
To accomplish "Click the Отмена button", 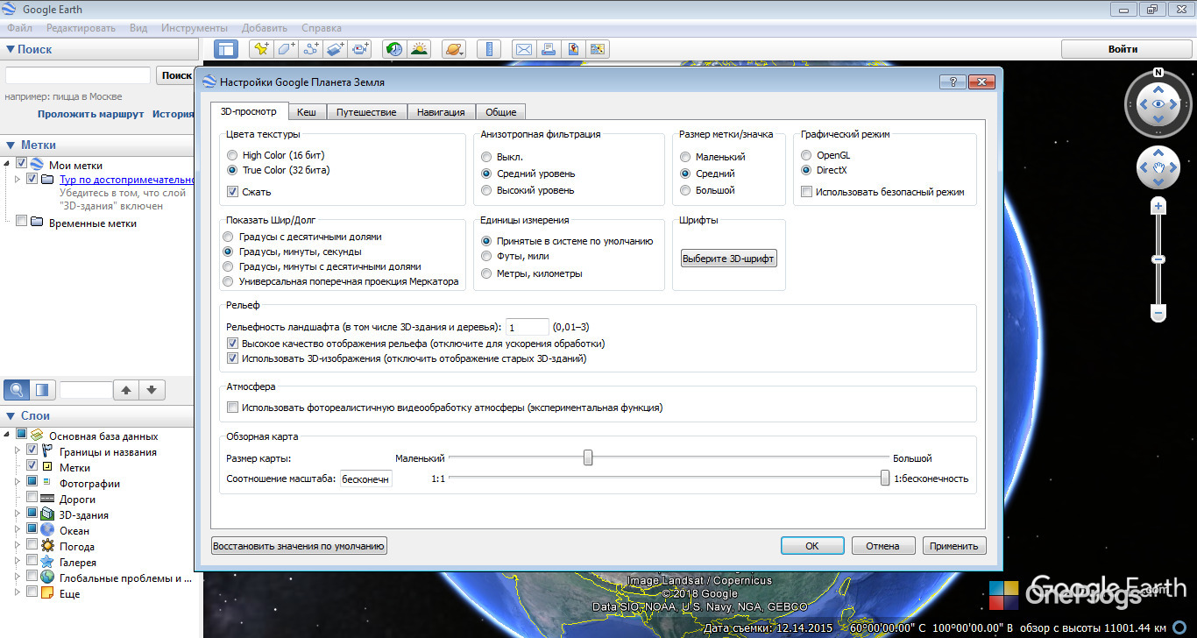I will 882,546.
